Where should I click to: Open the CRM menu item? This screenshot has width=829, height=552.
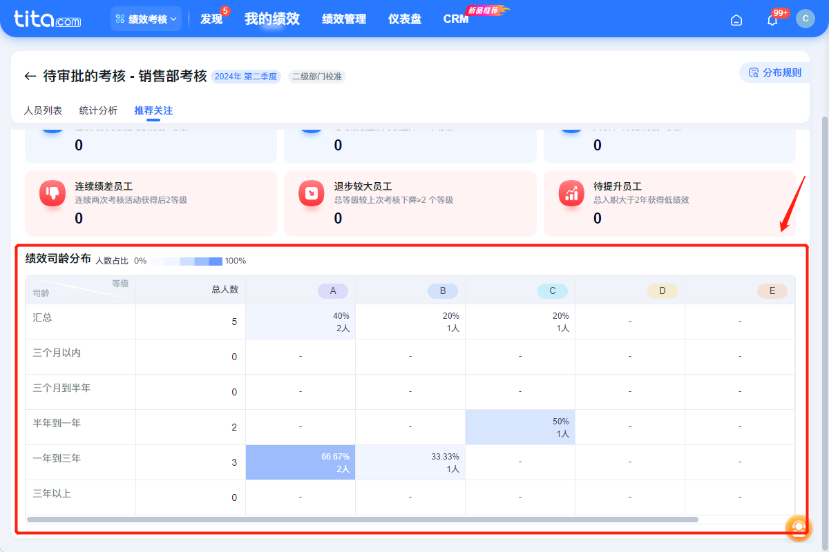tap(456, 19)
